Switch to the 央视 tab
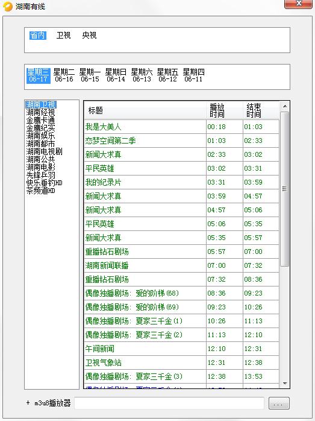This screenshot has height=421, width=315. pyautogui.click(x=89, y=35)
